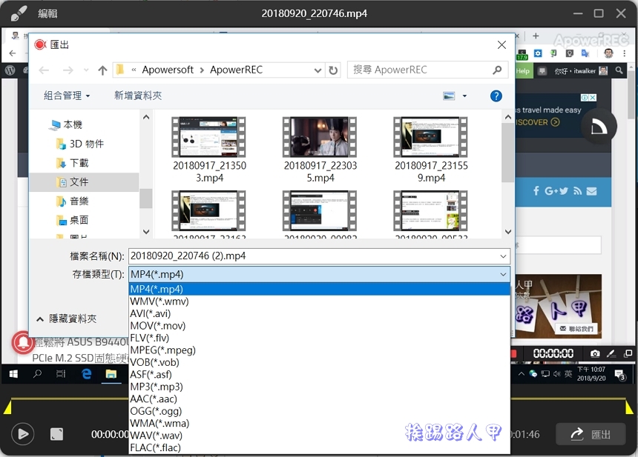
Task: Open the dialog help question icon
Action: [496, 96]
